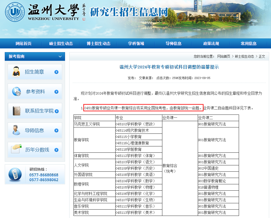Viewport: 271px width, 218px height.
Task: Click the 参考资料 globe gear icon
Action: pyautogui.click(x=16, y=91)
